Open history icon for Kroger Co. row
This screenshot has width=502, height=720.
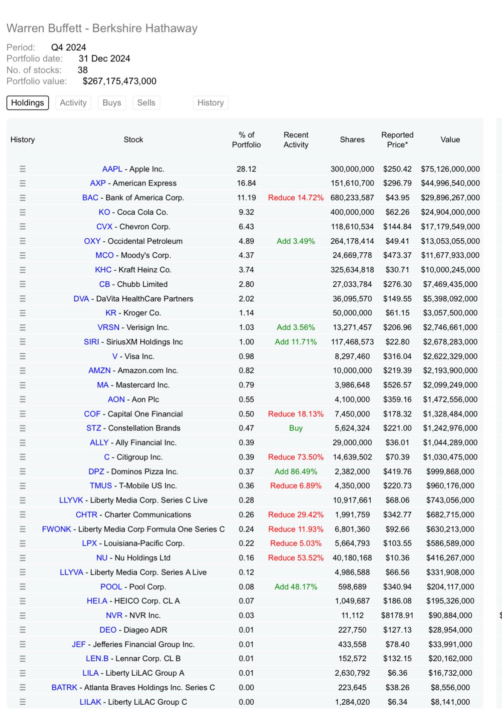pyautogui.click(x=23, y=313)
